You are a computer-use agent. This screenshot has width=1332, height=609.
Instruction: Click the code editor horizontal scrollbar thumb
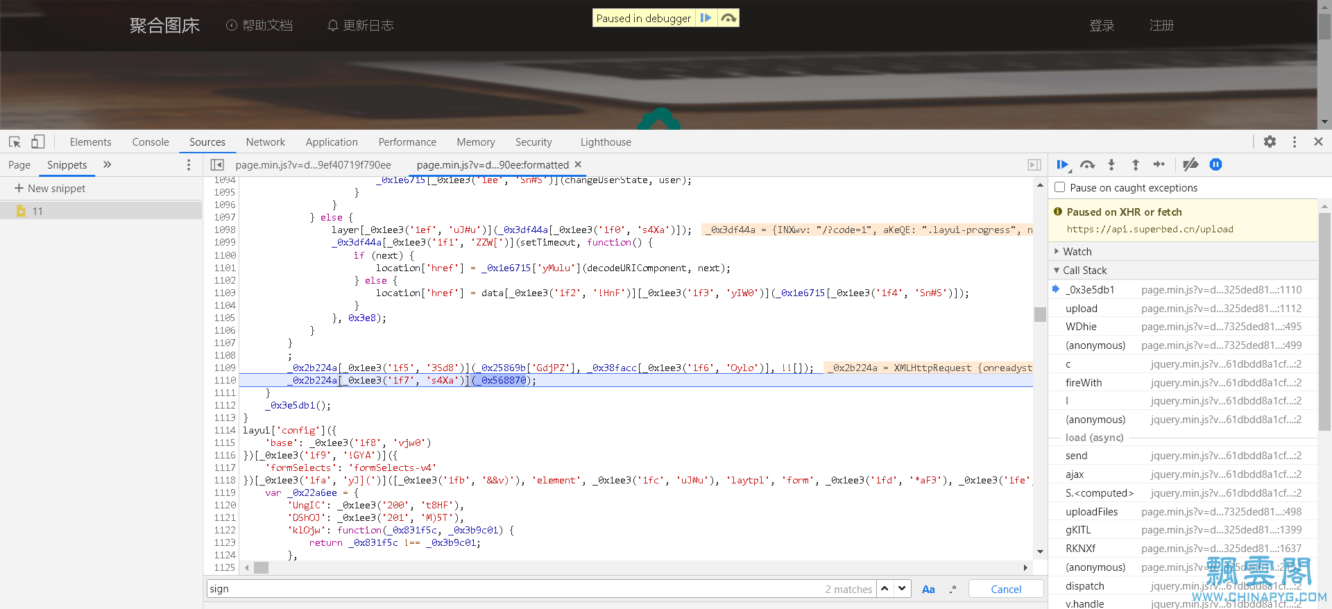[261, 567]
